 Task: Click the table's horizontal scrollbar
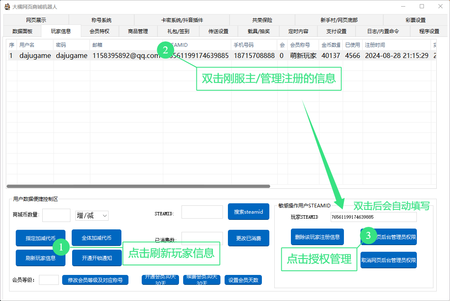(x=138, y=186)
